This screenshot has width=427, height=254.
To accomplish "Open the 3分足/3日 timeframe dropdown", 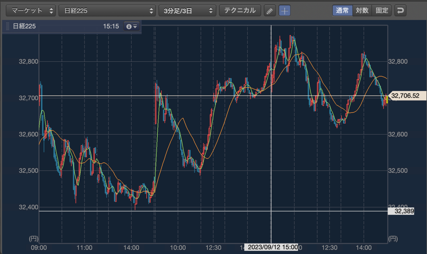I will (188, 10).
